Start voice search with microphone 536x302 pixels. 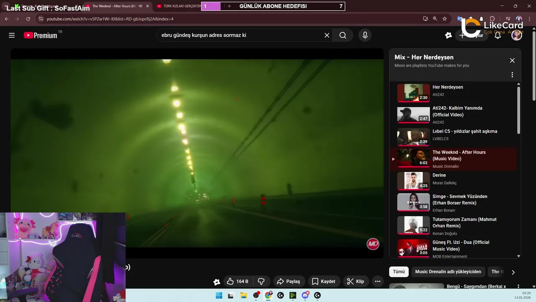(365, 35)
